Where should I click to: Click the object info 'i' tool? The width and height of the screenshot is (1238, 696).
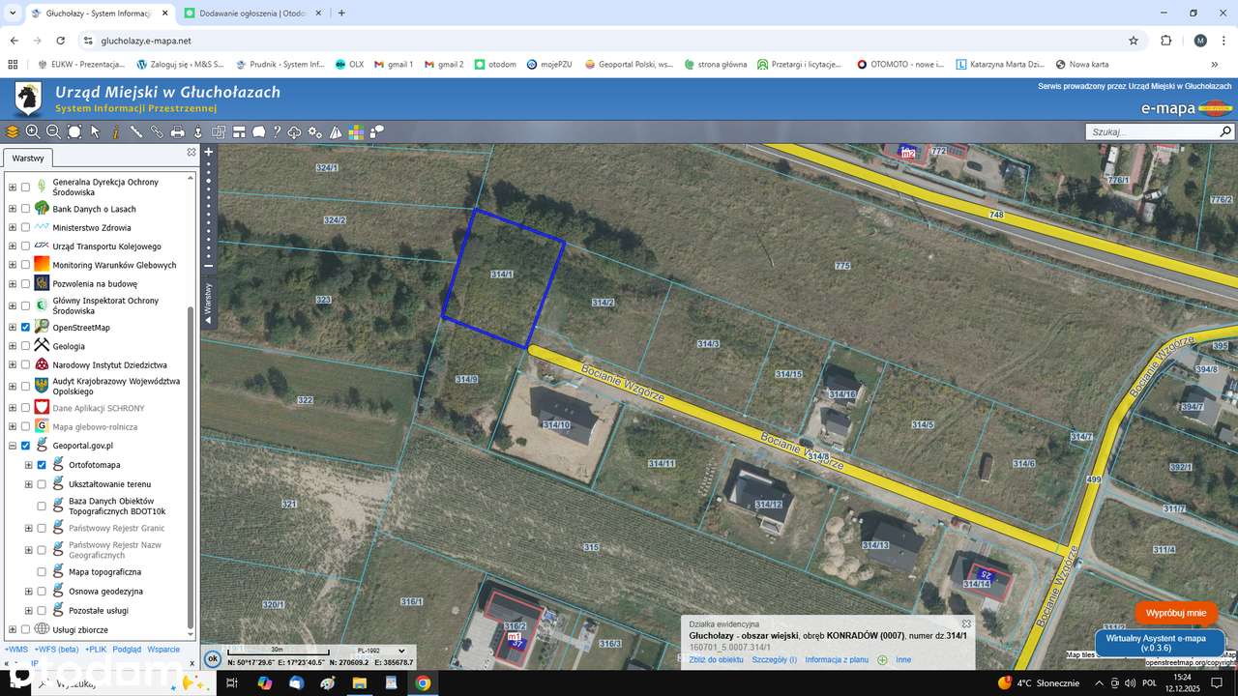114,131
